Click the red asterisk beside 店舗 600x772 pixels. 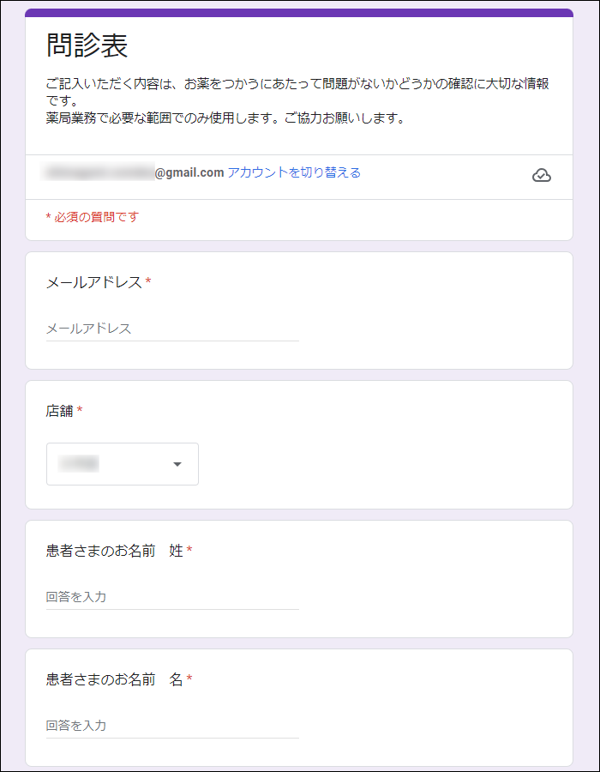point(80,411)
